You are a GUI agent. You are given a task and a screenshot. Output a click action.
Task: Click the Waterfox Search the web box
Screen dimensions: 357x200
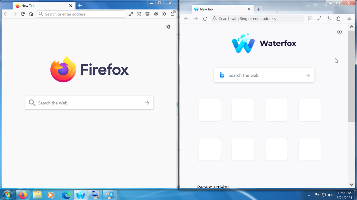(264, 75)
